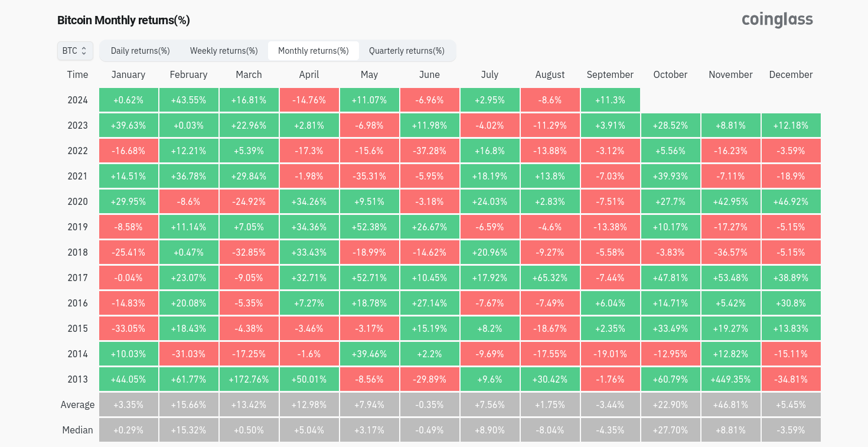
Task: Switch to Weekly returns(%) tab
Action: 224,51
